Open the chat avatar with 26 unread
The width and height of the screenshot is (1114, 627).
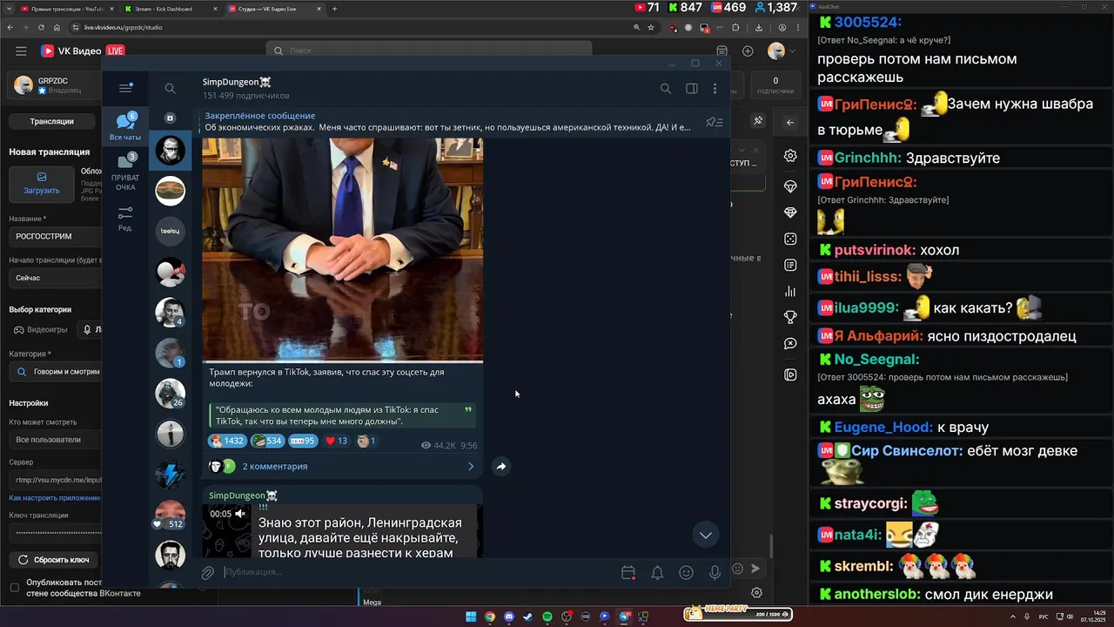[x=170, y=394]
